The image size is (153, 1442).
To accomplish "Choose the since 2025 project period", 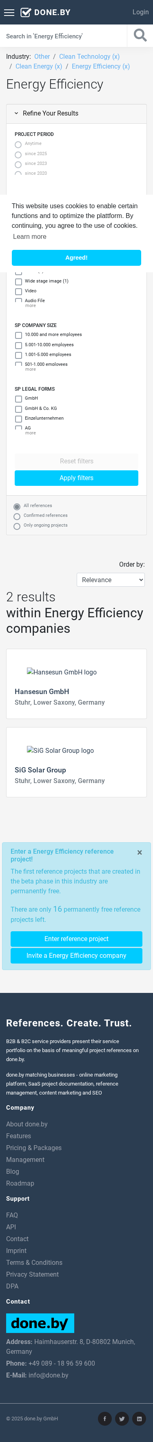I will click(18, 154).
